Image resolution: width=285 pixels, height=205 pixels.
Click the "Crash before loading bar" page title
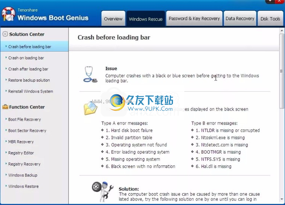click(x=114, y=37)
